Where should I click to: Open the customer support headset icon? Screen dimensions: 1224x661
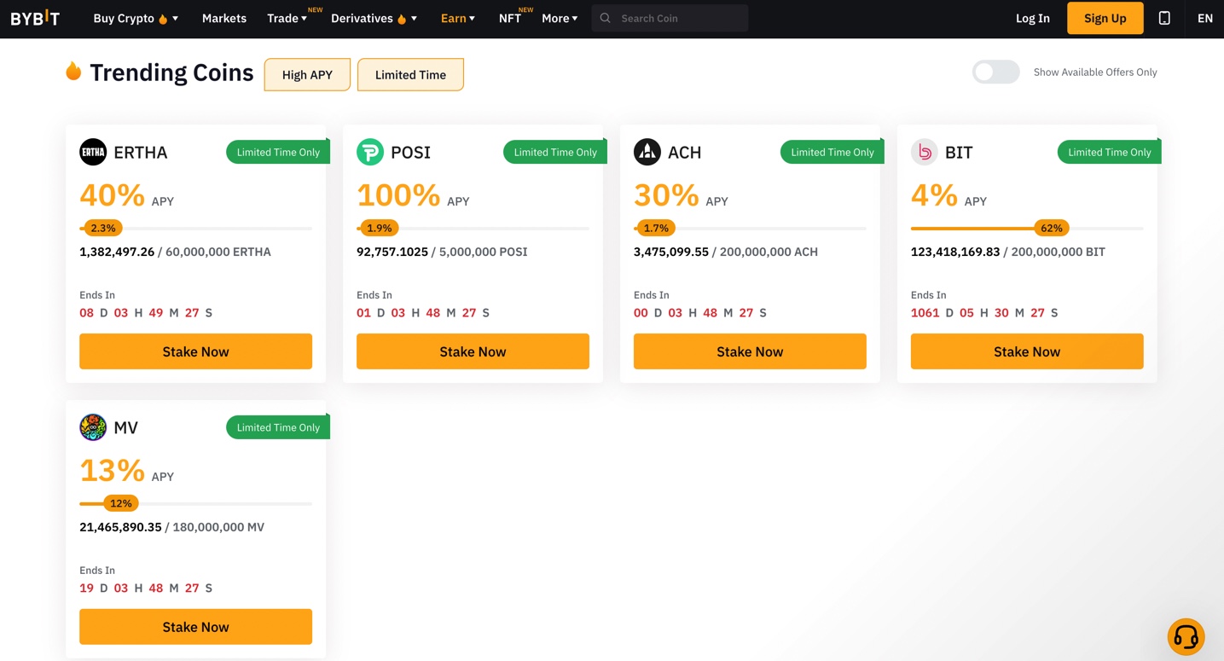[x=1186, y=636]
